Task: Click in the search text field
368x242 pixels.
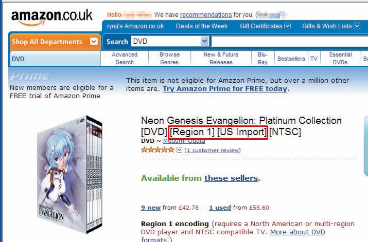Action: click(290, 42)
